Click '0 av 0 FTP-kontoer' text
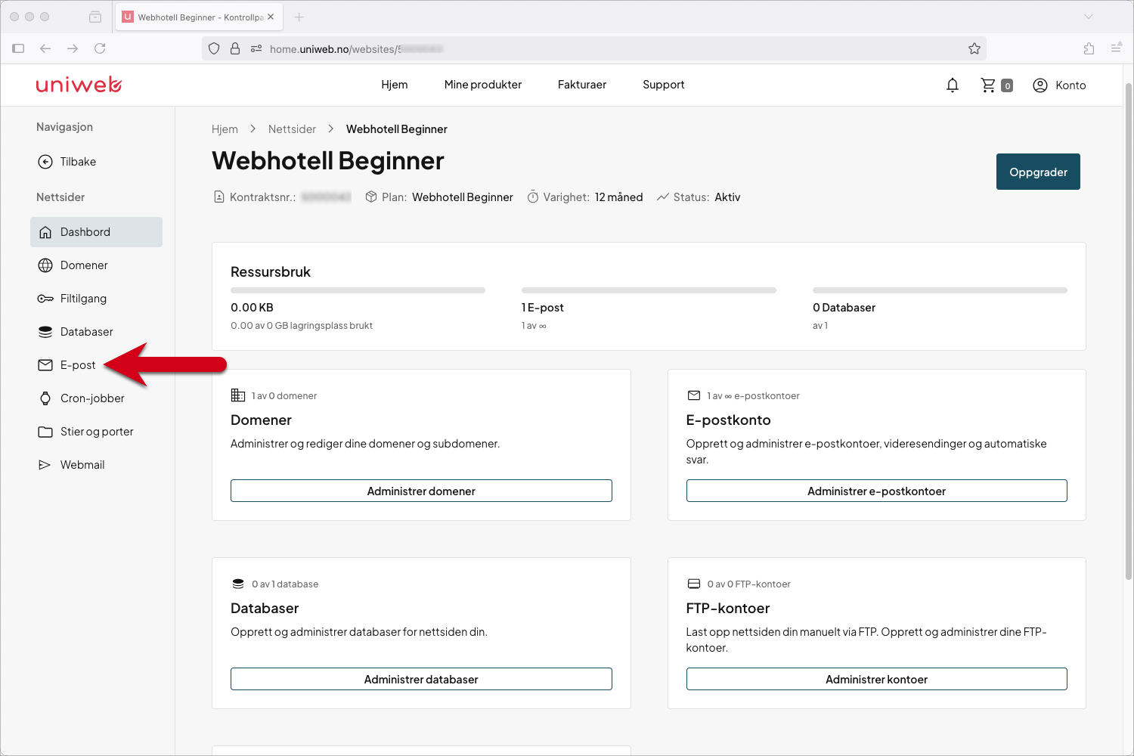Screen dimensions: 1134x756 (x=749, y=584)
